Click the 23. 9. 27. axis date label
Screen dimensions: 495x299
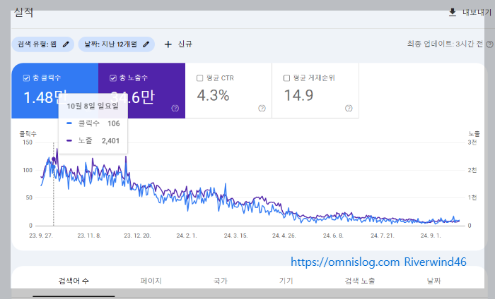(41, 236)
